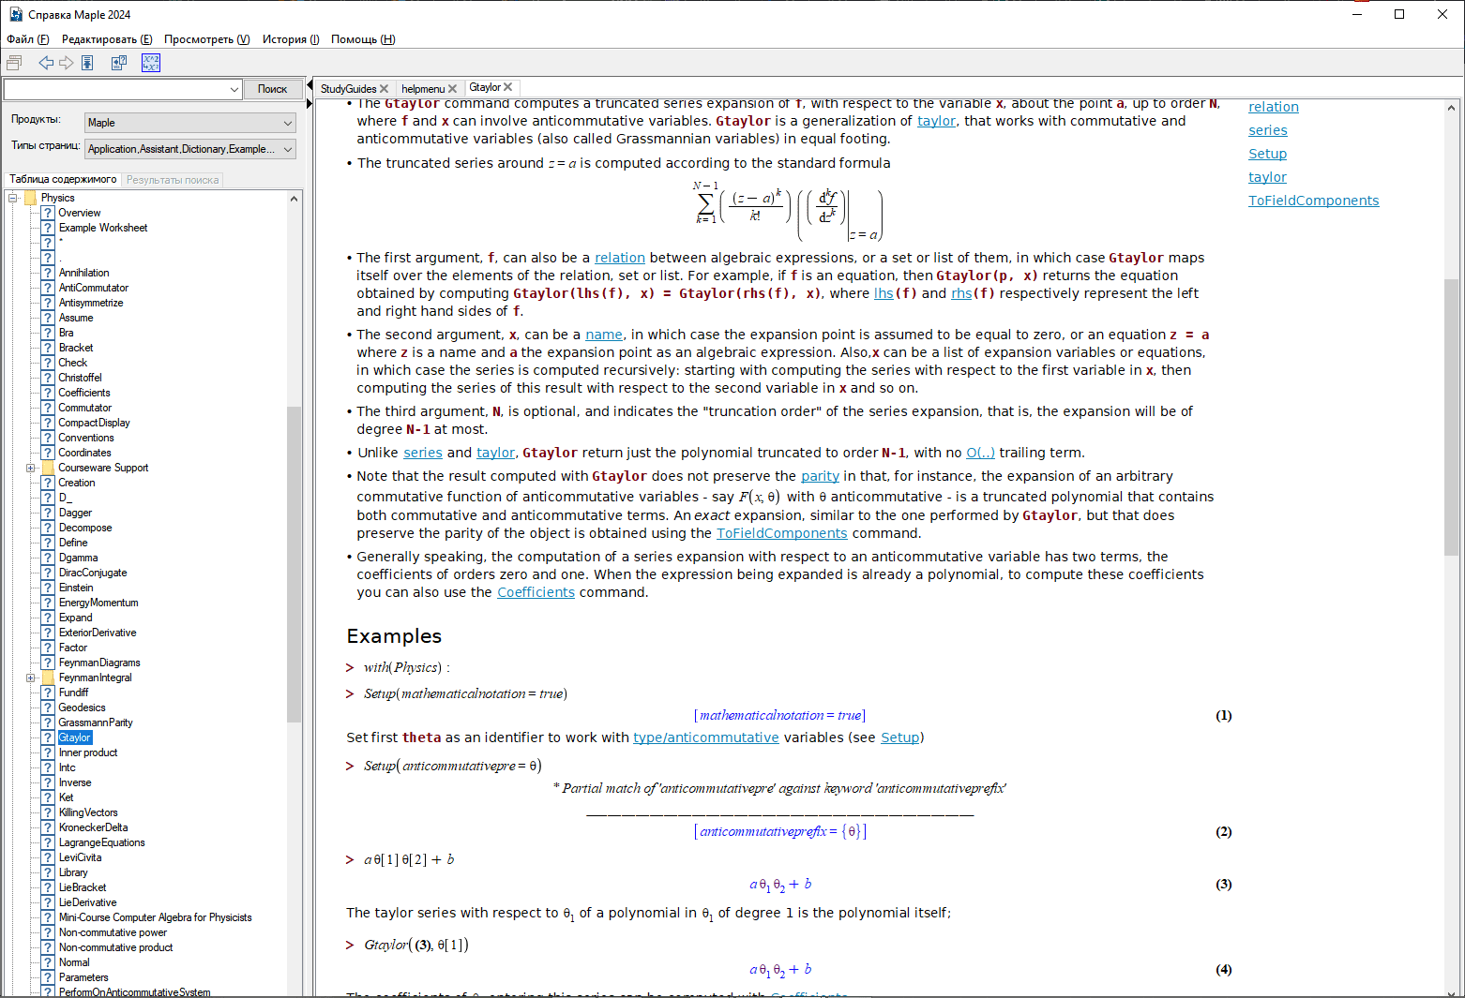Open the Просмотреть menu
The image size is (1465, 998).
pos(207,39)
